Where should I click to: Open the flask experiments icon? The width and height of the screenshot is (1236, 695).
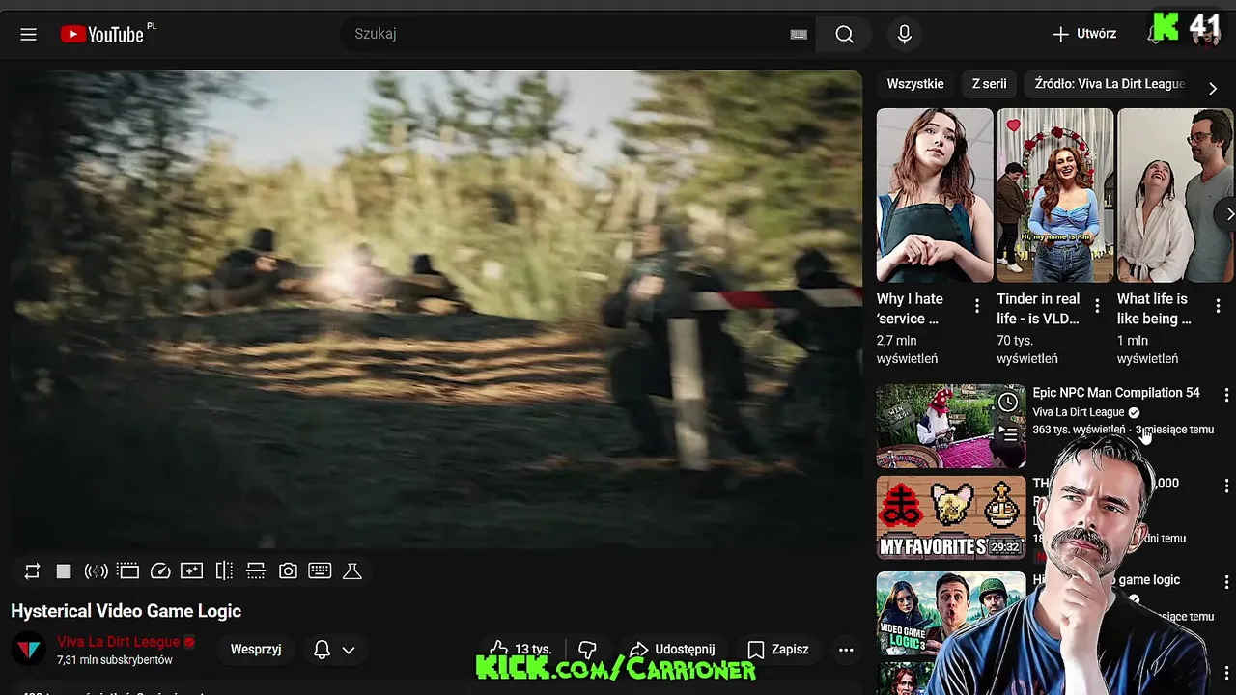[x=352, y=571]
